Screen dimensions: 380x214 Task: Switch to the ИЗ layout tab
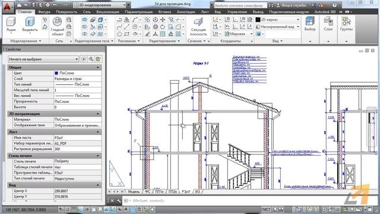pos(198,191)
